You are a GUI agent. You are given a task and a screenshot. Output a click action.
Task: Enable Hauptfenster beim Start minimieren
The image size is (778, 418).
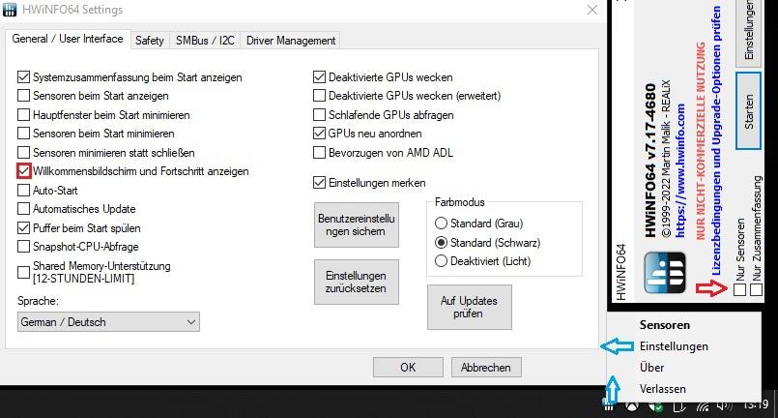pos(23,115)
